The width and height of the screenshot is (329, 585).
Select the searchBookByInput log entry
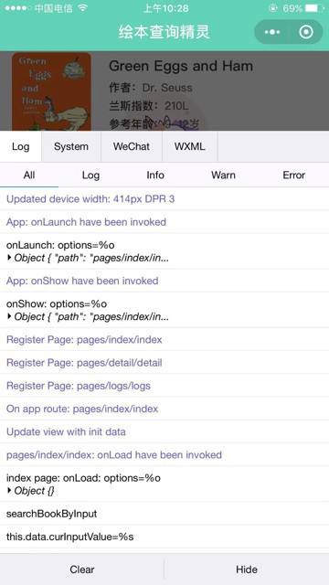pyautogui.click(x=164, y=514)
